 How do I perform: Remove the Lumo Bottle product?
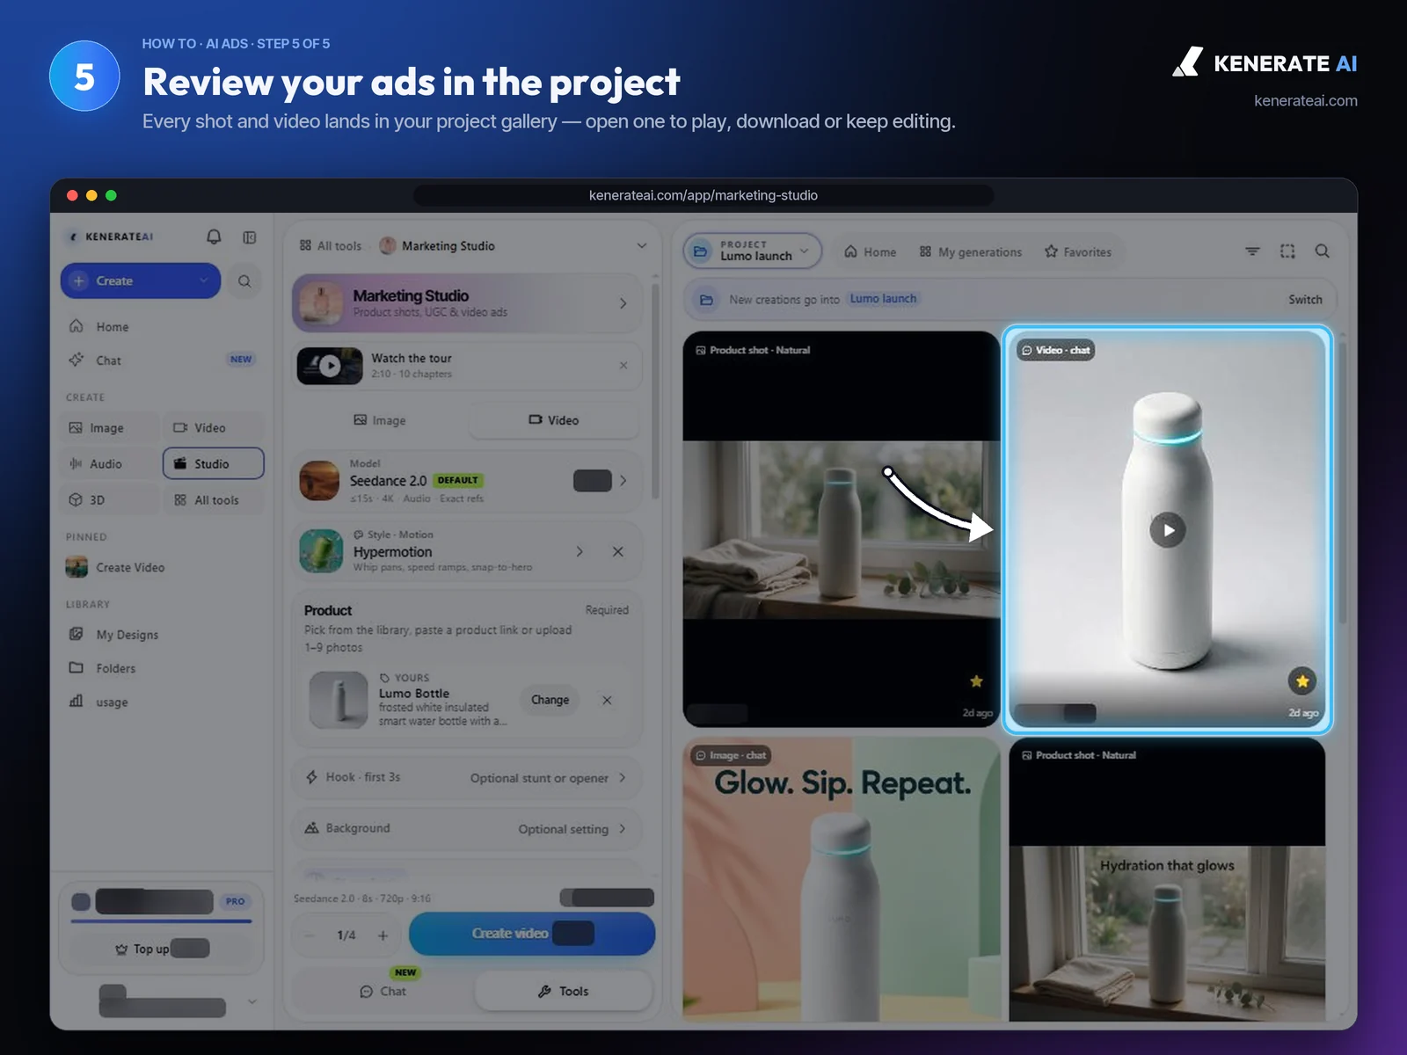607,701
